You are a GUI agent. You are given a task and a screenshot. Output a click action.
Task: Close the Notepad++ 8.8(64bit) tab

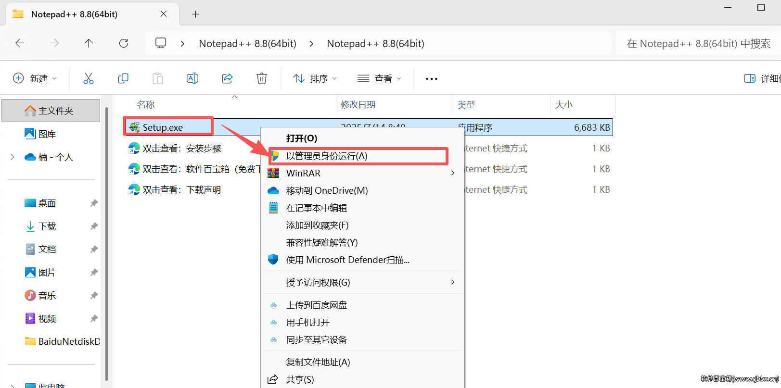164,14
